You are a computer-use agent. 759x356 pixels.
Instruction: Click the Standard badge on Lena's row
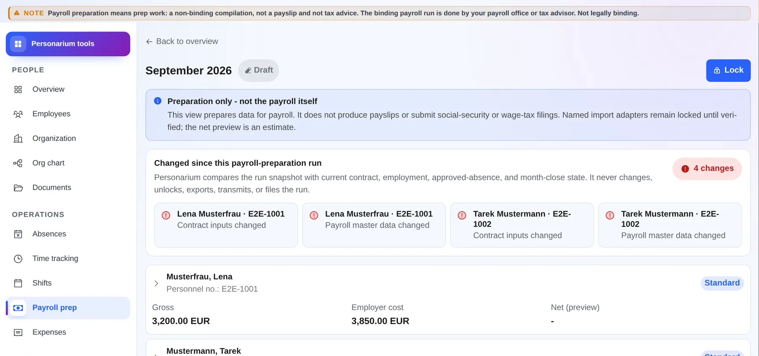point(722,283)
